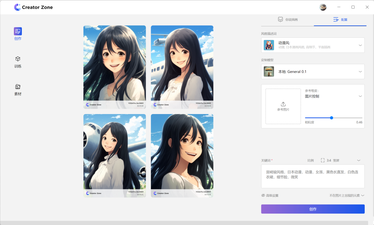Screen dimensions: 374x225
Task: Expand the 动漫风 style dropdown
Action: coord(360,45)
